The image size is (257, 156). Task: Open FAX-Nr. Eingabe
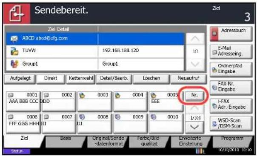(x=231, y=87)
